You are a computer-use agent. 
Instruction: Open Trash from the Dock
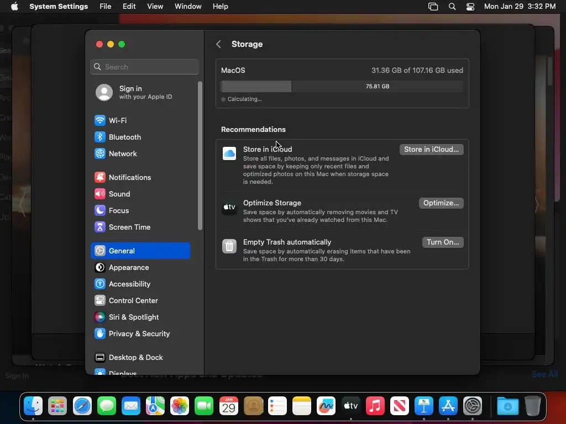(x=532, y=406)
